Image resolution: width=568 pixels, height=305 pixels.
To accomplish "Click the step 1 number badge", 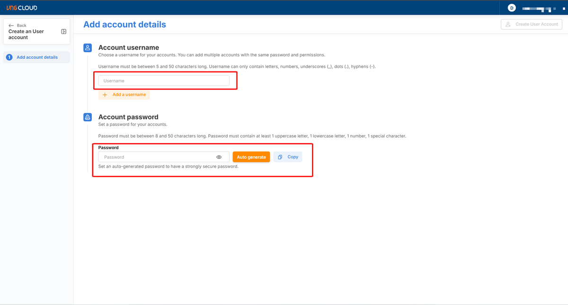I will click(9, 57).
